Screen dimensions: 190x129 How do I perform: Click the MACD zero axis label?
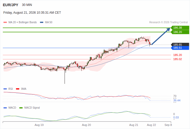[x=174, y=114]
